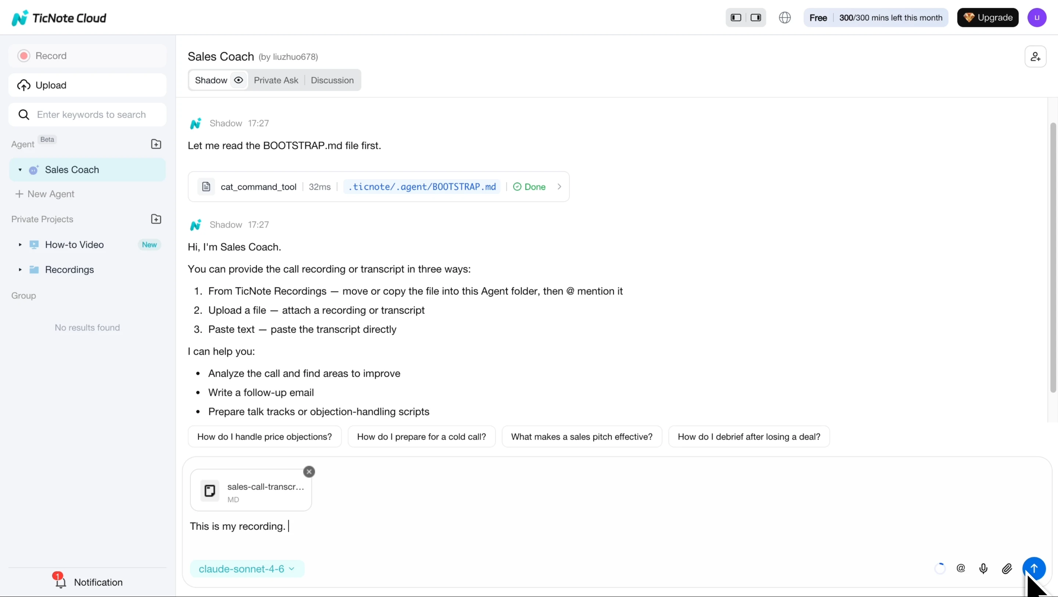This screenshot has width=1058, height=597.
Task: Click the Sales Coach agent icon
Action: pyautogui.click(x=34, y=170)
